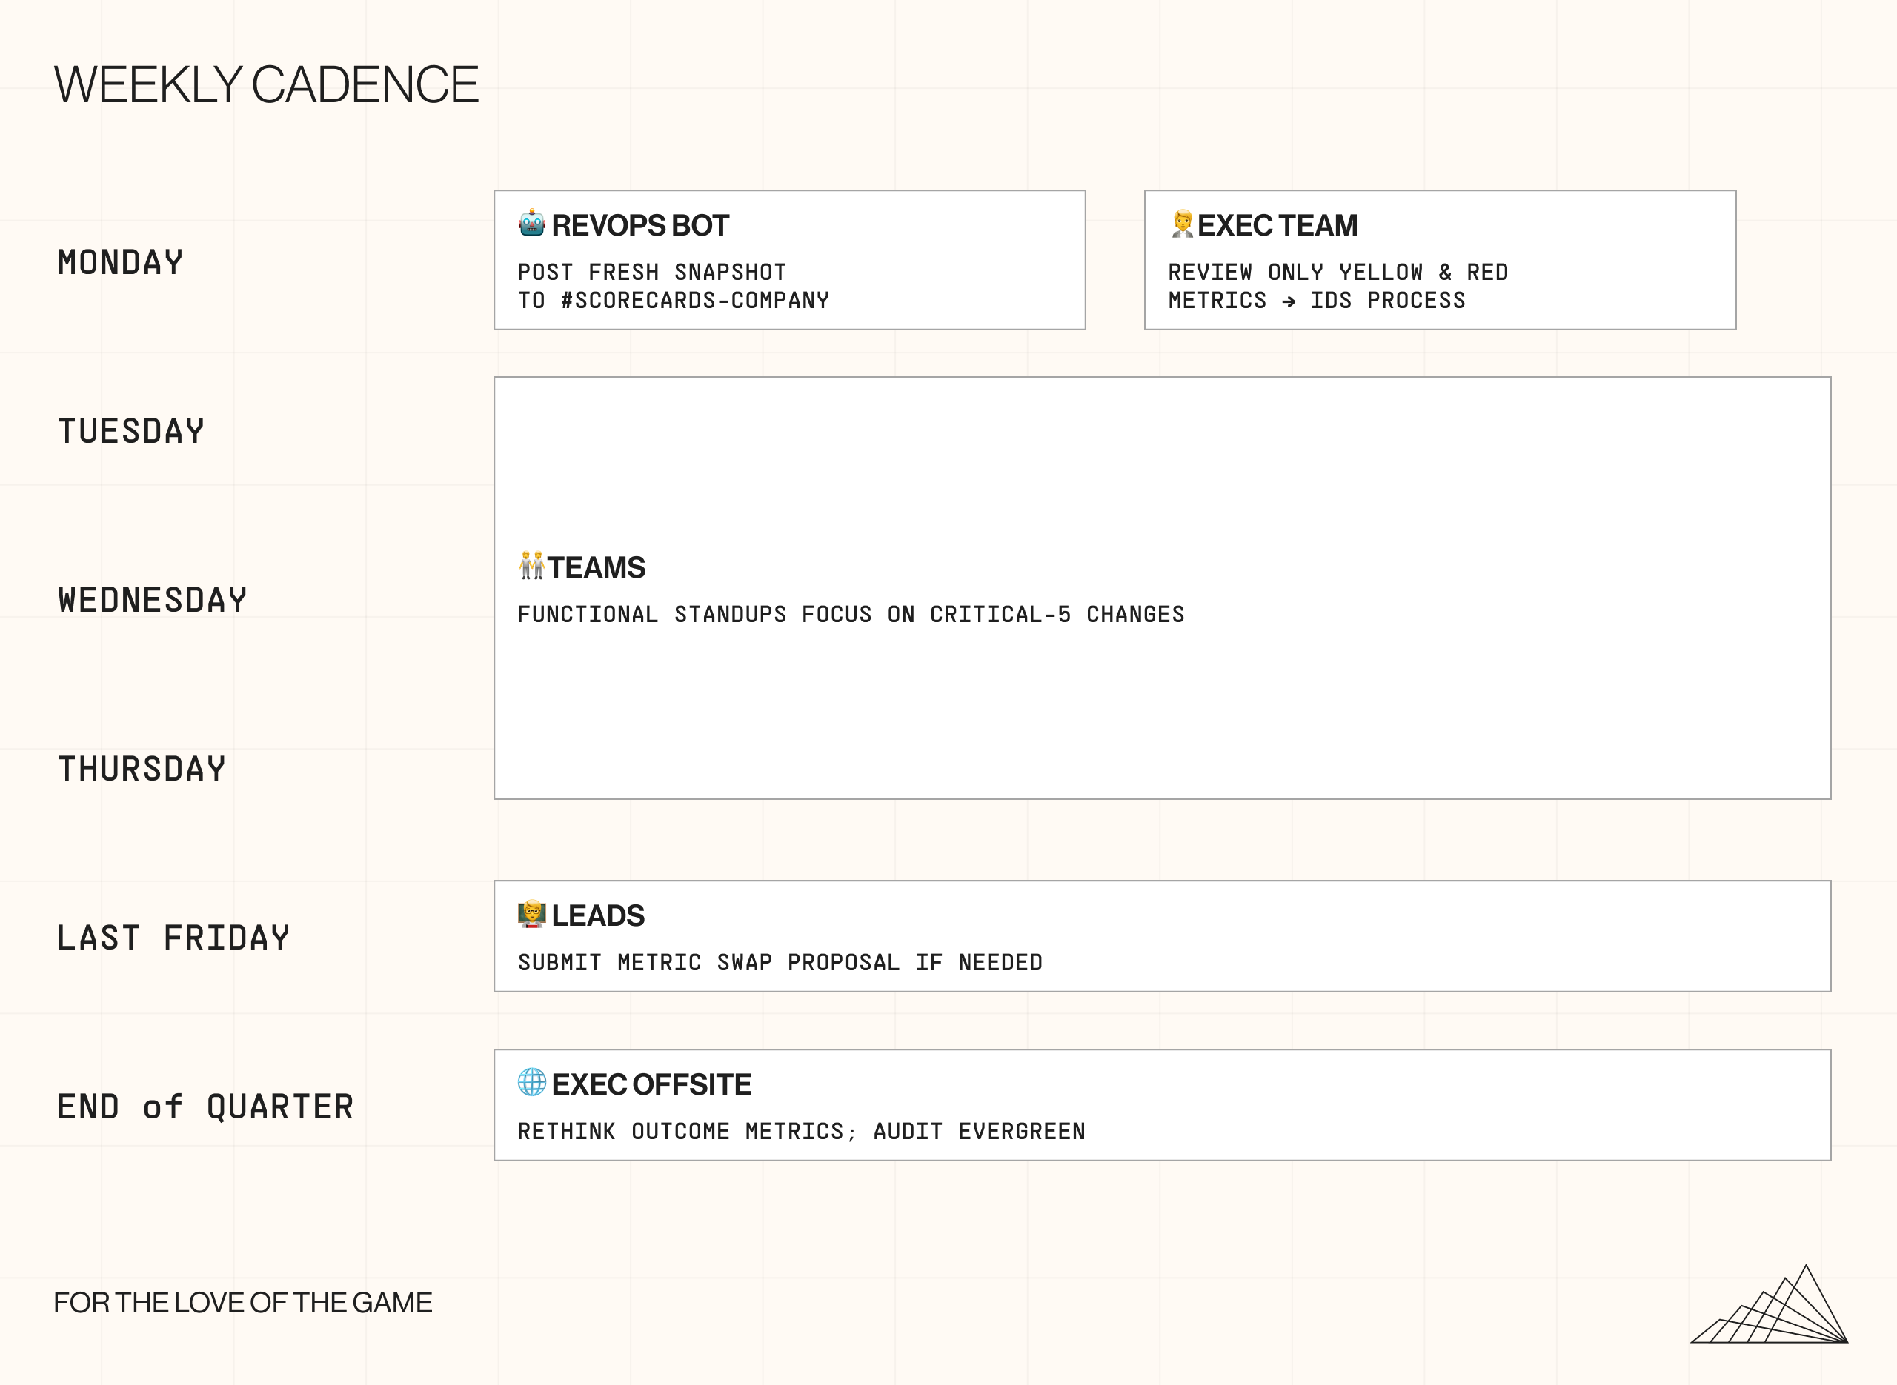Click the functional standups description text

(851, 615)
